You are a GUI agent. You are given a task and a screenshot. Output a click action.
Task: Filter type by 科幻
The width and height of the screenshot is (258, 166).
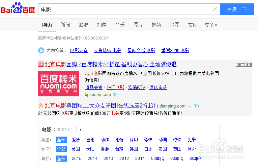point(134,140)
